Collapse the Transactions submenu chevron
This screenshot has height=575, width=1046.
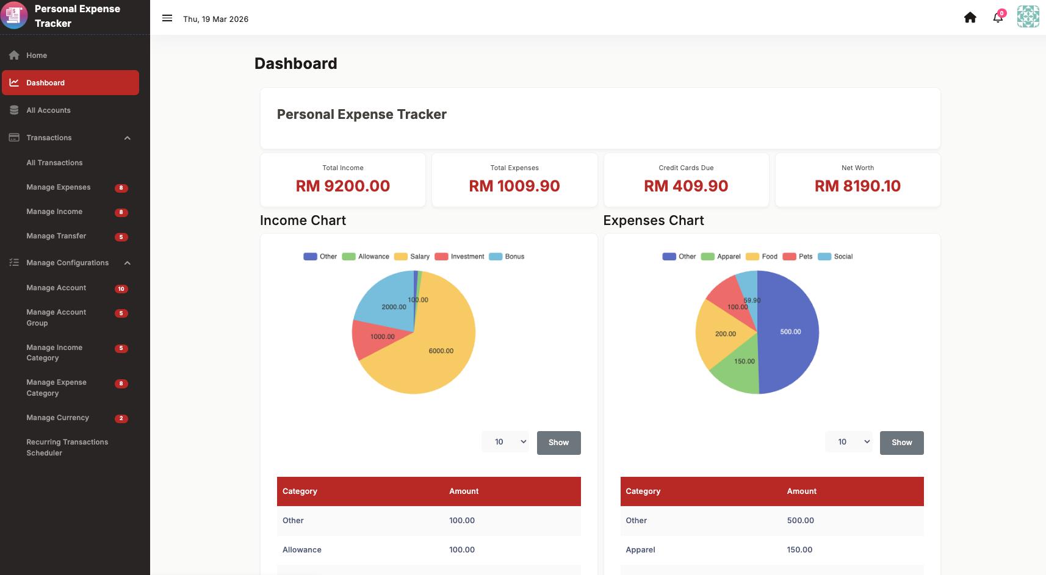pyautogui.click(x=128, y=138)
